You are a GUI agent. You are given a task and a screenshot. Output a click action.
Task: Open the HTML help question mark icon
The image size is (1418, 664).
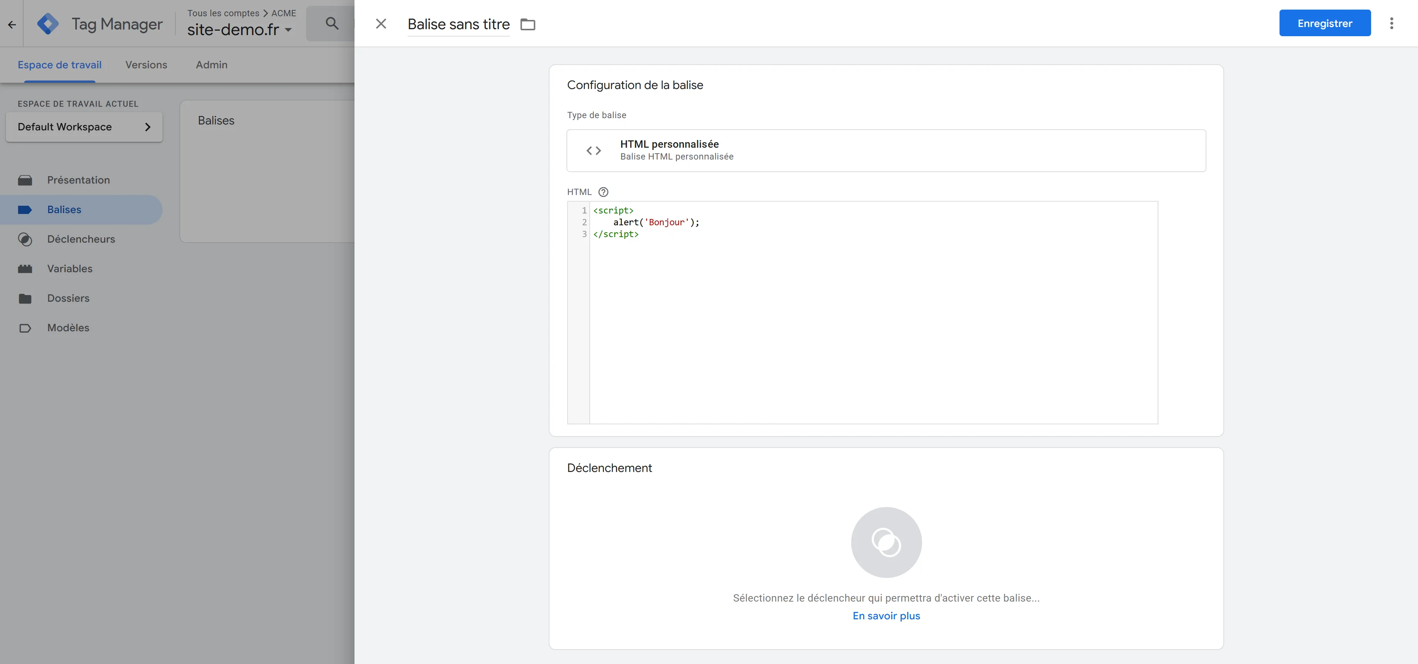pyautogui.click(x=603, y=192)
